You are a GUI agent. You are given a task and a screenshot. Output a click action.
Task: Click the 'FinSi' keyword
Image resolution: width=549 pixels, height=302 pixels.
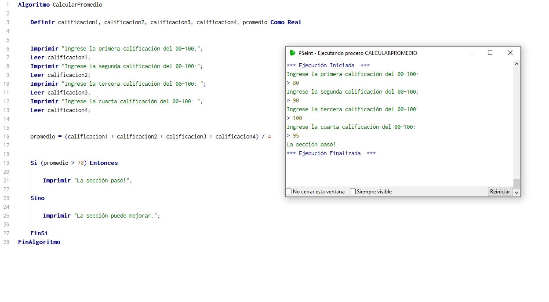pyautogui.click(x=39, y=233)
